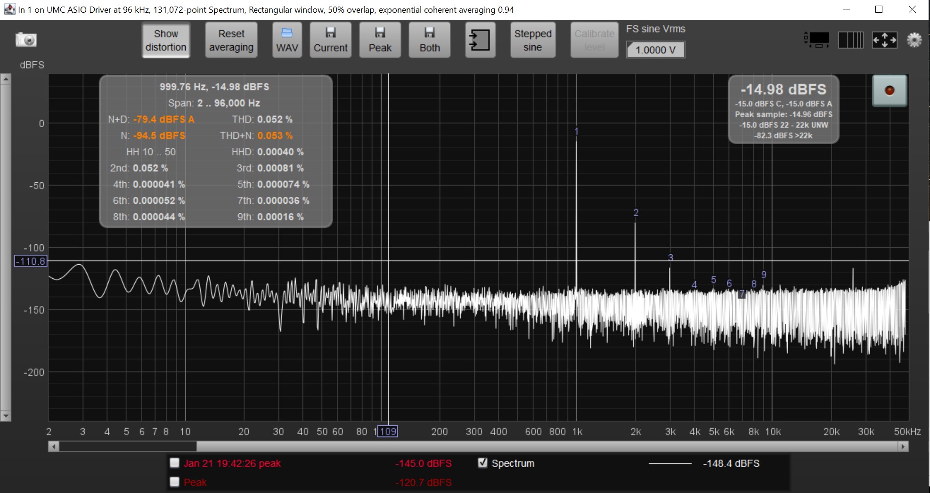Click the red -120.7 dBFS Peak value
This screenshot has height=493, width=930.
tap(423, 482)
